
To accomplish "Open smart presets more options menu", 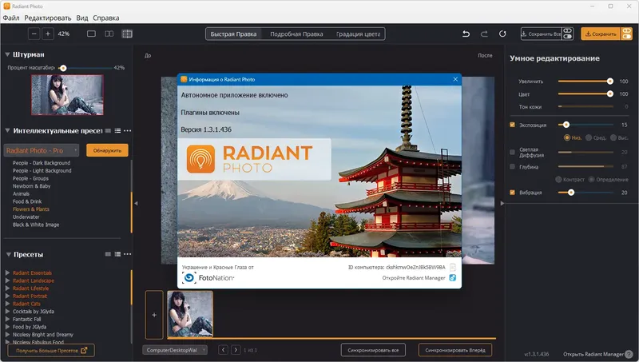I will coord(128,131).
